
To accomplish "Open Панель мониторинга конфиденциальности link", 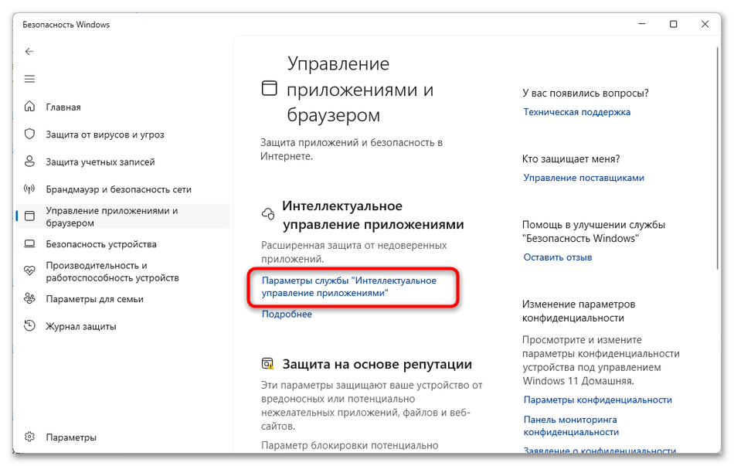I will (571, 426).
